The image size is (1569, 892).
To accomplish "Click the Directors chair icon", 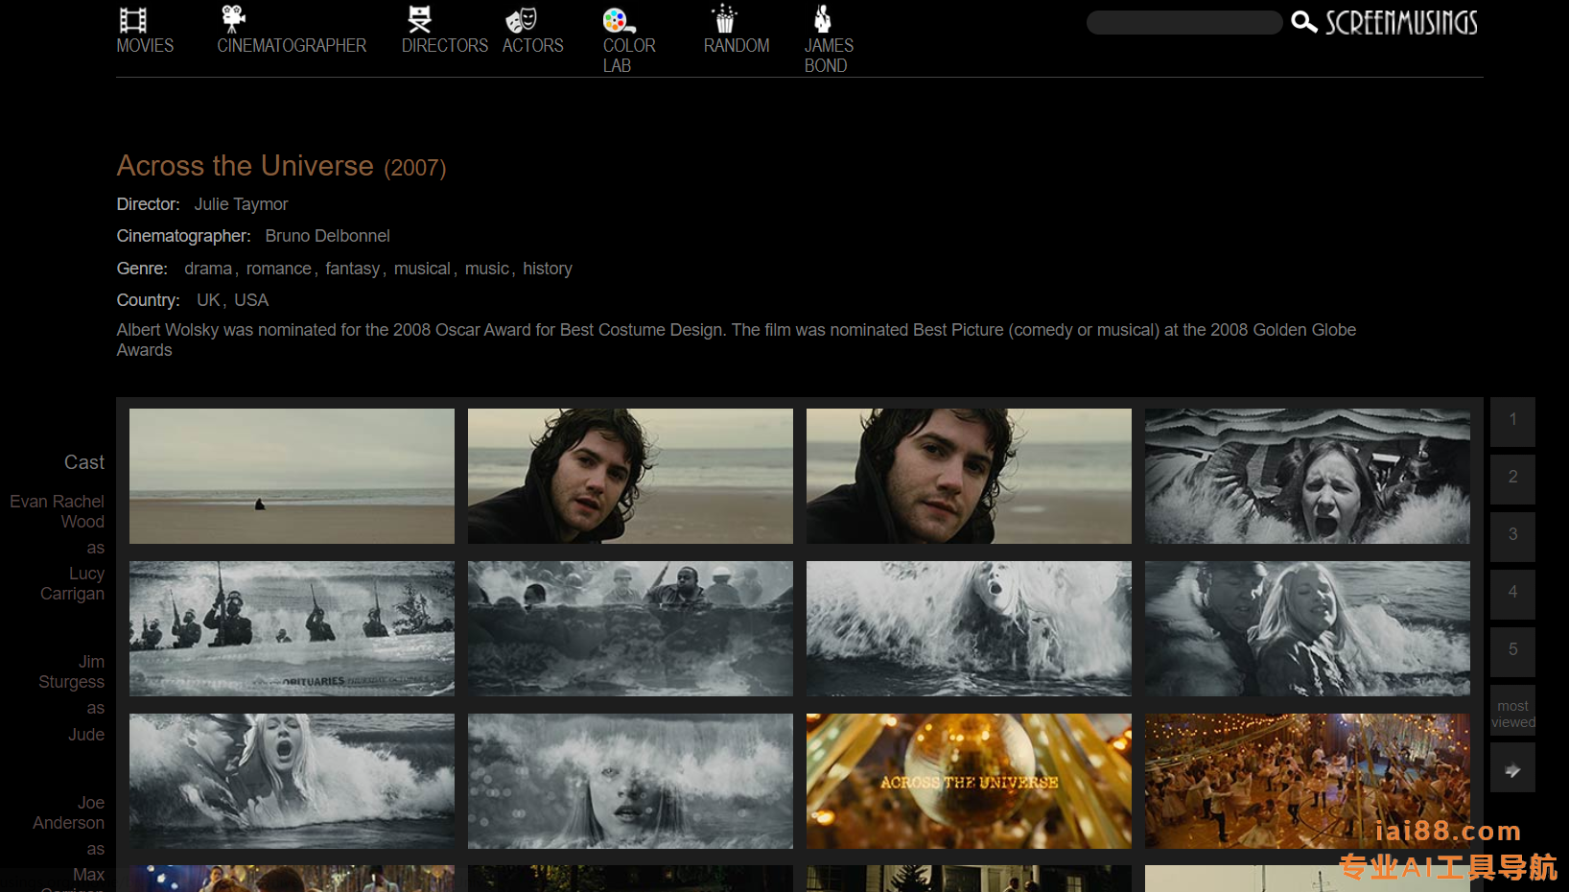I will (x=419, y=19).
